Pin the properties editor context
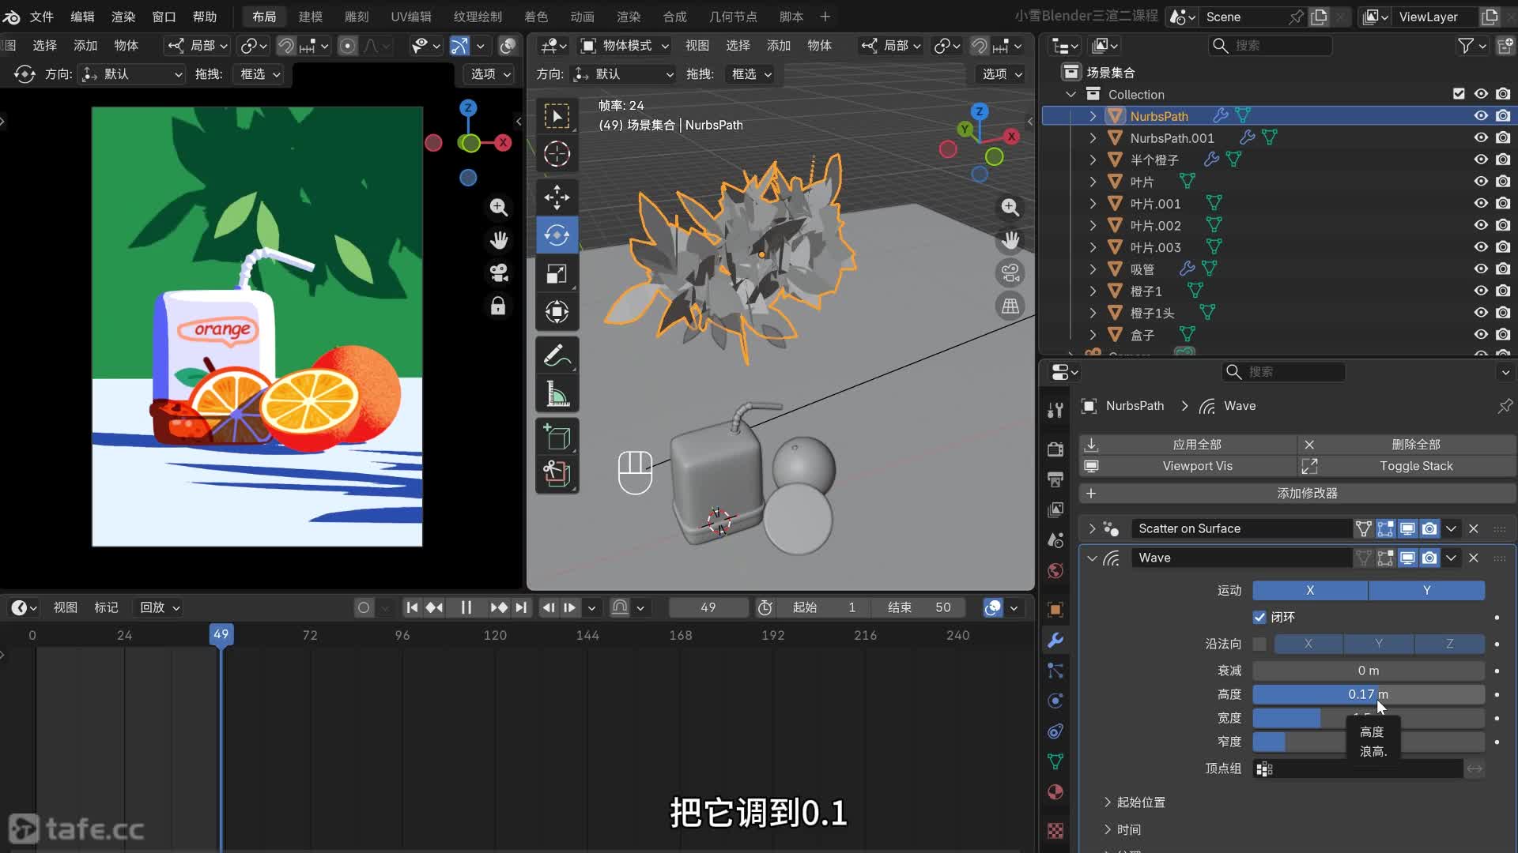 pyautogui.click(x=1504, y=406)
